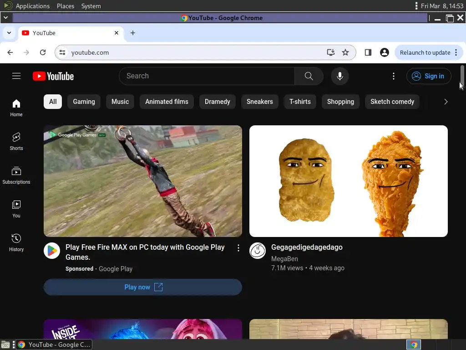Install YouTube app icon in address bar

coord(330,52)
